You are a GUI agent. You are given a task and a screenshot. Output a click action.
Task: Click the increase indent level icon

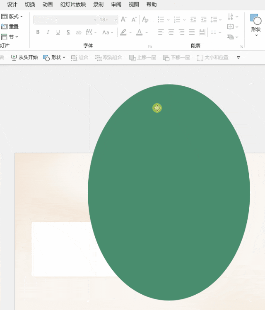(203, 19)
